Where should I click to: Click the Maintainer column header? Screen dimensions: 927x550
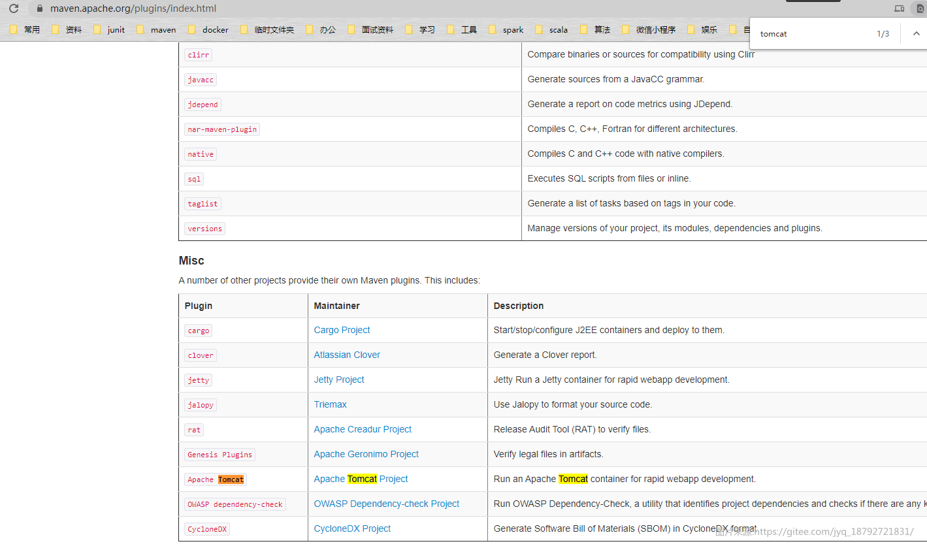tap(336, 306)
